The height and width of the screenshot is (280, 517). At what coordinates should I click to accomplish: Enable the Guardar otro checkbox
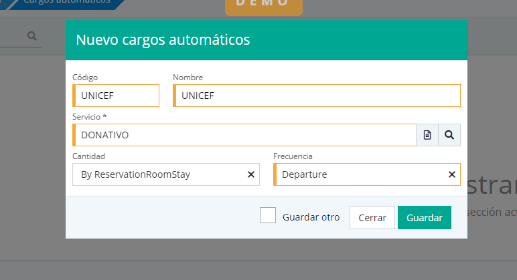pyautogui.click(x=268, y=216)
